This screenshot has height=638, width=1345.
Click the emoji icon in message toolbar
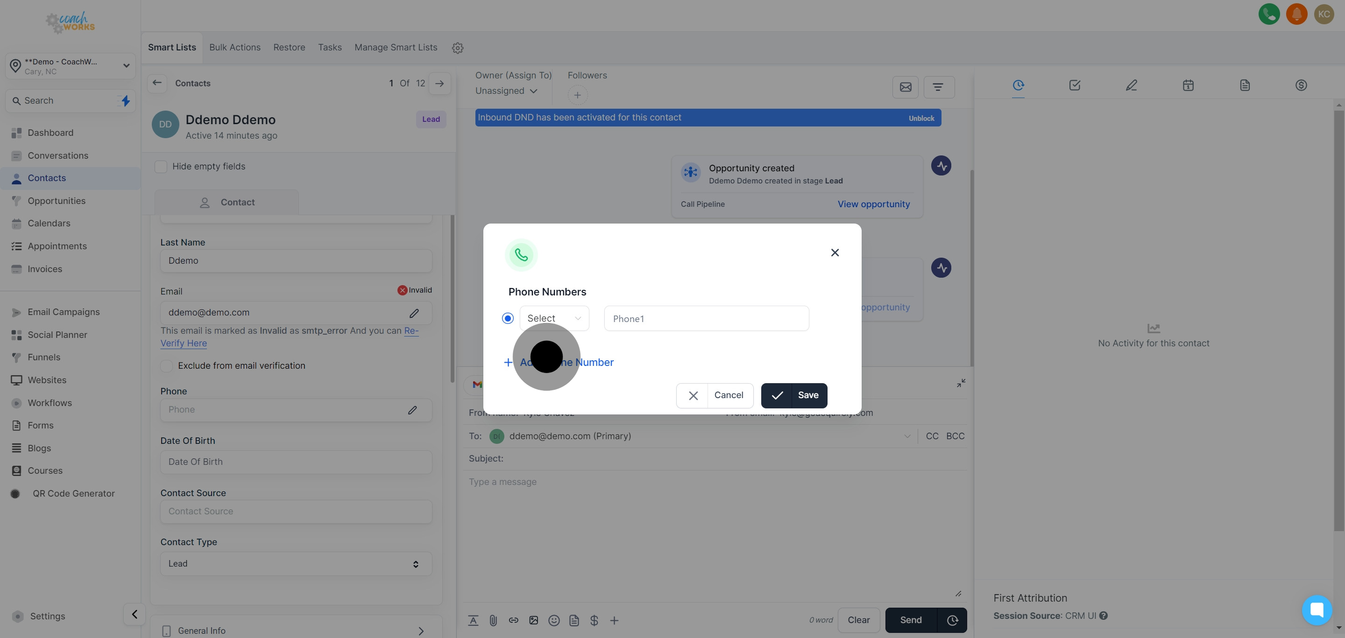pos(554,620)
